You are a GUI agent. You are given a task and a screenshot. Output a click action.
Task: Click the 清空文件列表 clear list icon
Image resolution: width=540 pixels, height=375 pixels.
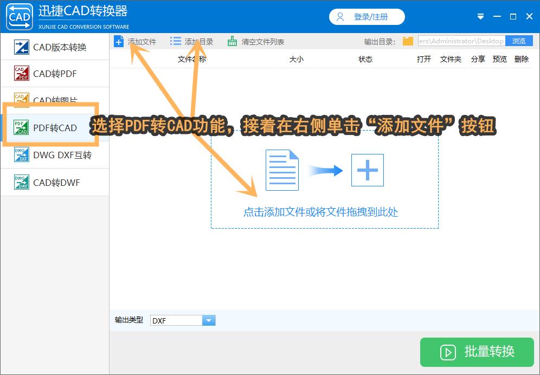tap(232, 41)
